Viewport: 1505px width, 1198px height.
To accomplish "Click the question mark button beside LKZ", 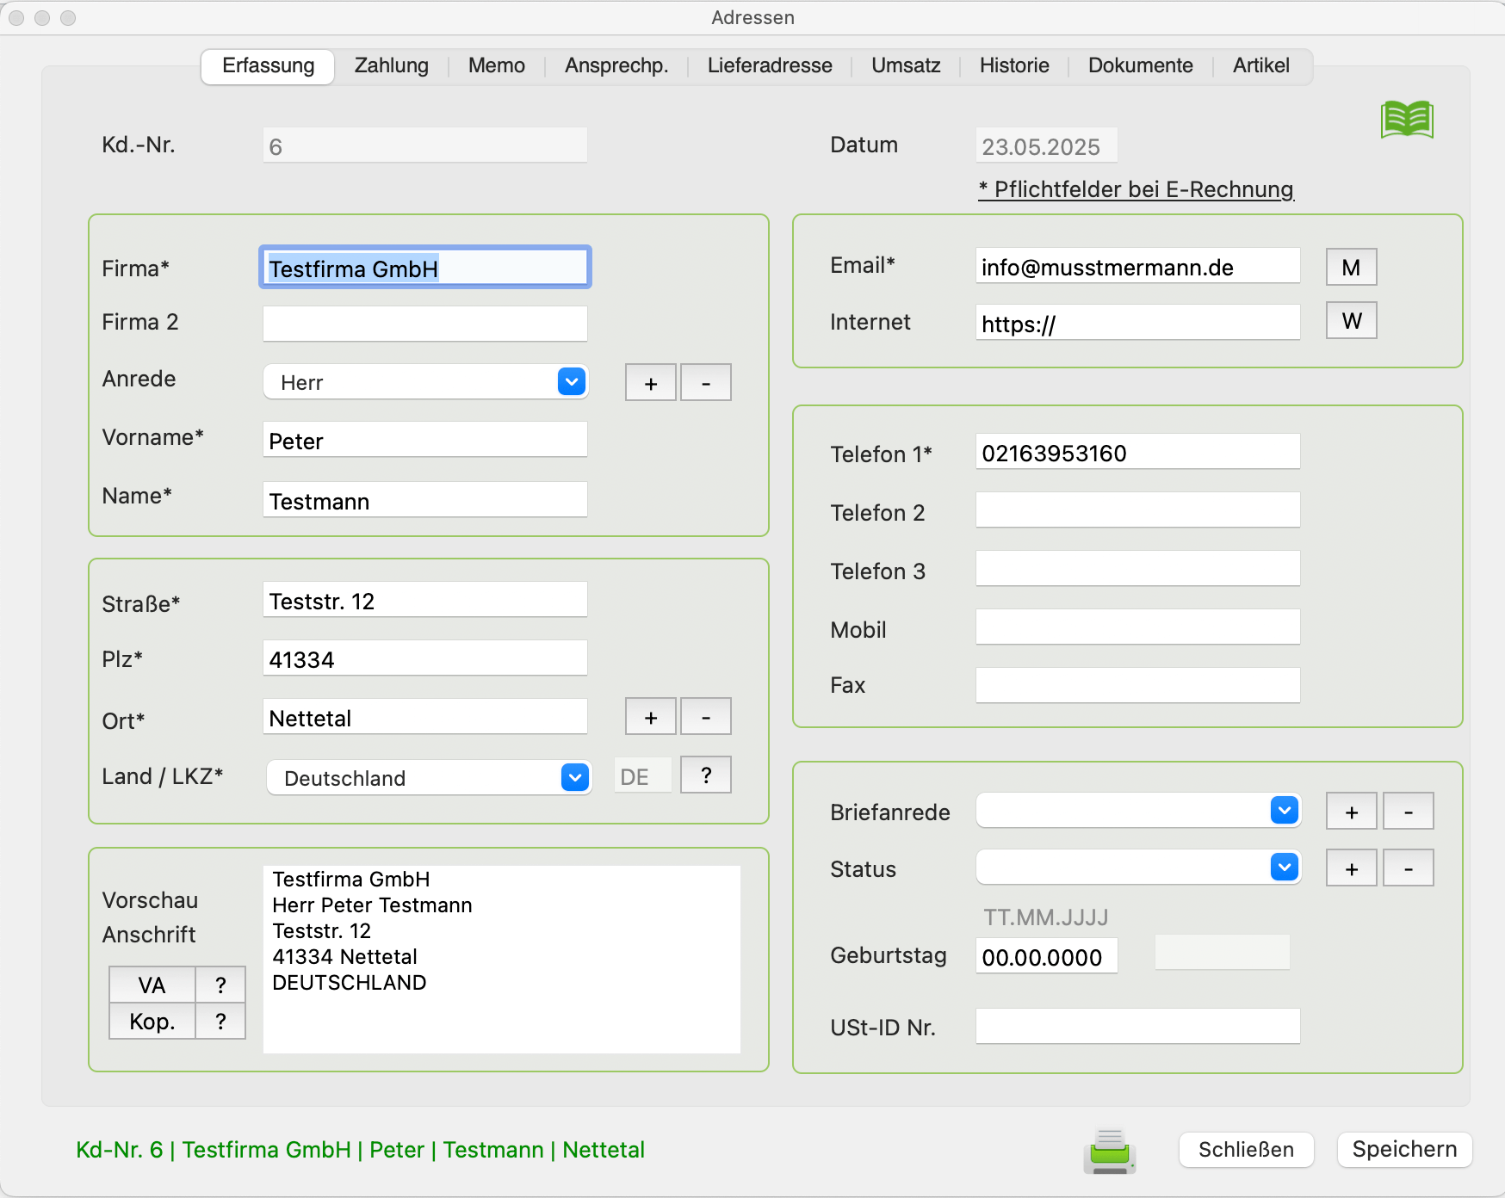I will (706, 775).
